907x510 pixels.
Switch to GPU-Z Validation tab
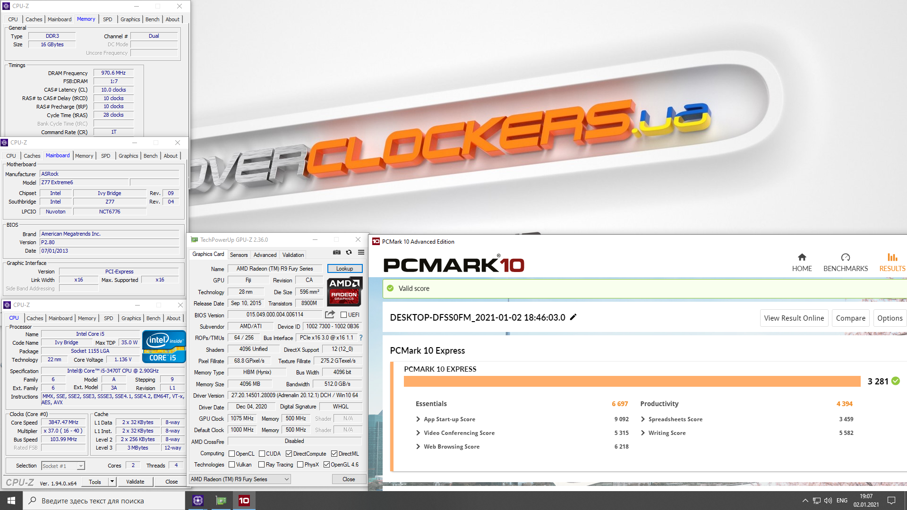pos(293,255)
